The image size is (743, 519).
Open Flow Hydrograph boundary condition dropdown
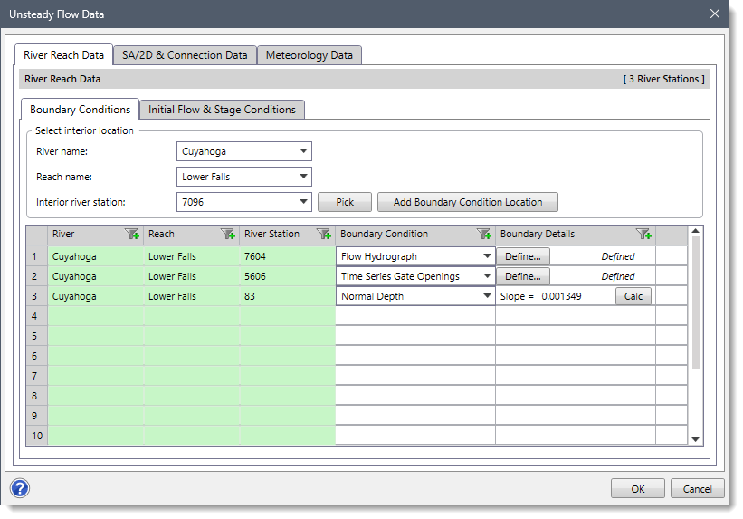[x=487, y=256]
